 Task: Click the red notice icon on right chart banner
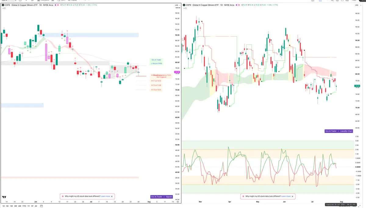click(243, 196)
